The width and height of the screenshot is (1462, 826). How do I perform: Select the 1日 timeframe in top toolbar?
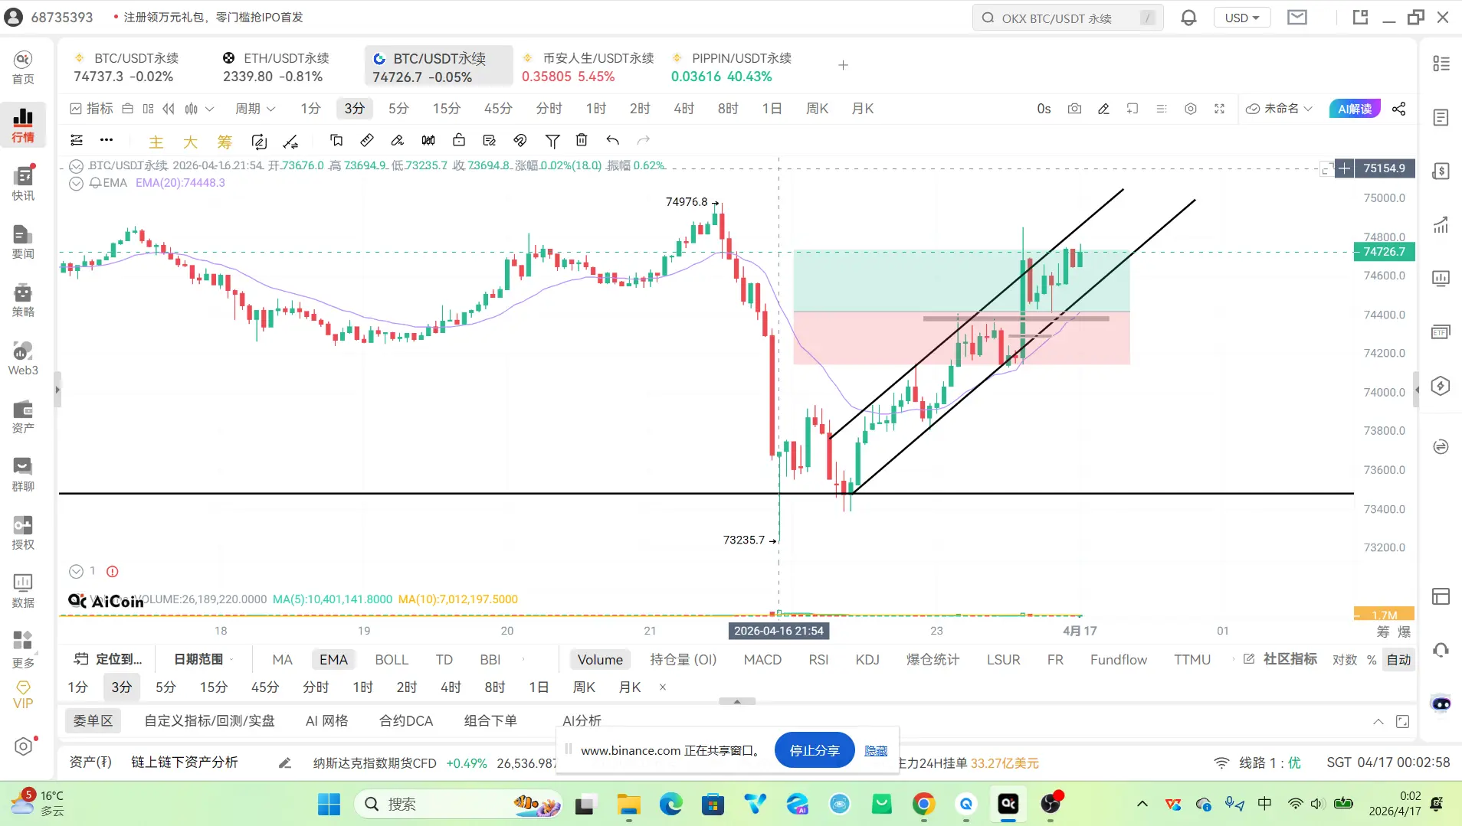pos(772,109)
